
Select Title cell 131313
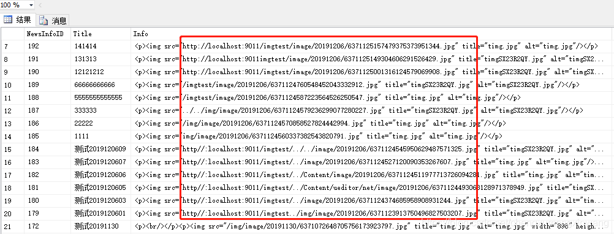coord(100,59)
